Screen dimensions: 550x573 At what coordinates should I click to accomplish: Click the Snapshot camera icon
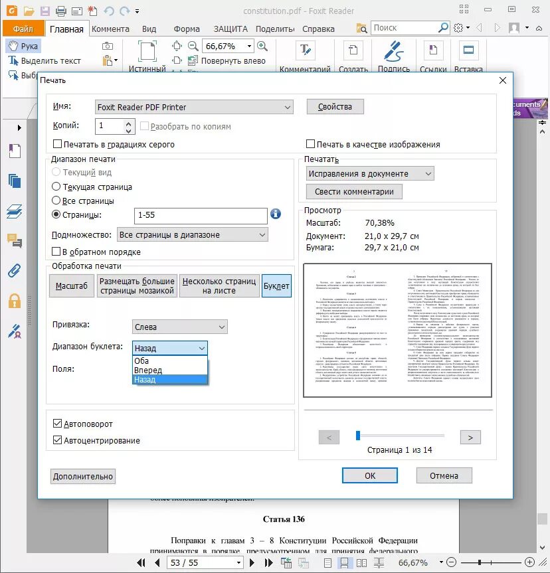pos(108,46)
